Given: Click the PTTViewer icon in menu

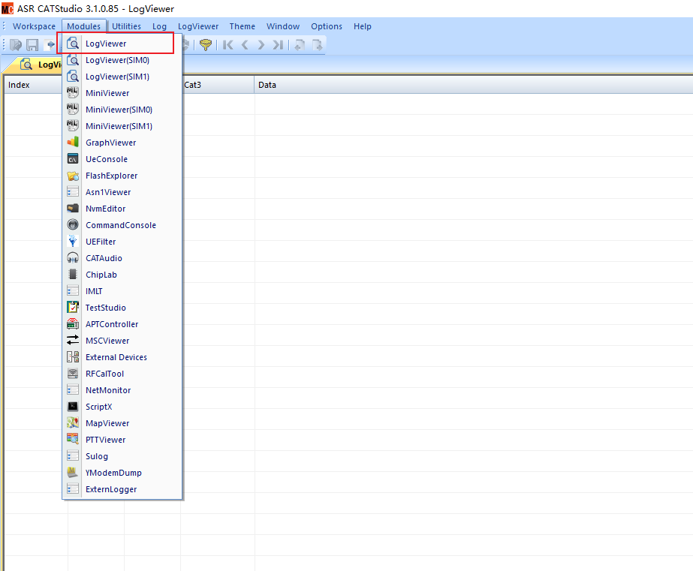Looking at the screenshot, I should click(x=73, y=440).
